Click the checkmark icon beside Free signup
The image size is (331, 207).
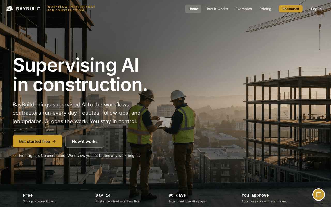click(15, 156)
